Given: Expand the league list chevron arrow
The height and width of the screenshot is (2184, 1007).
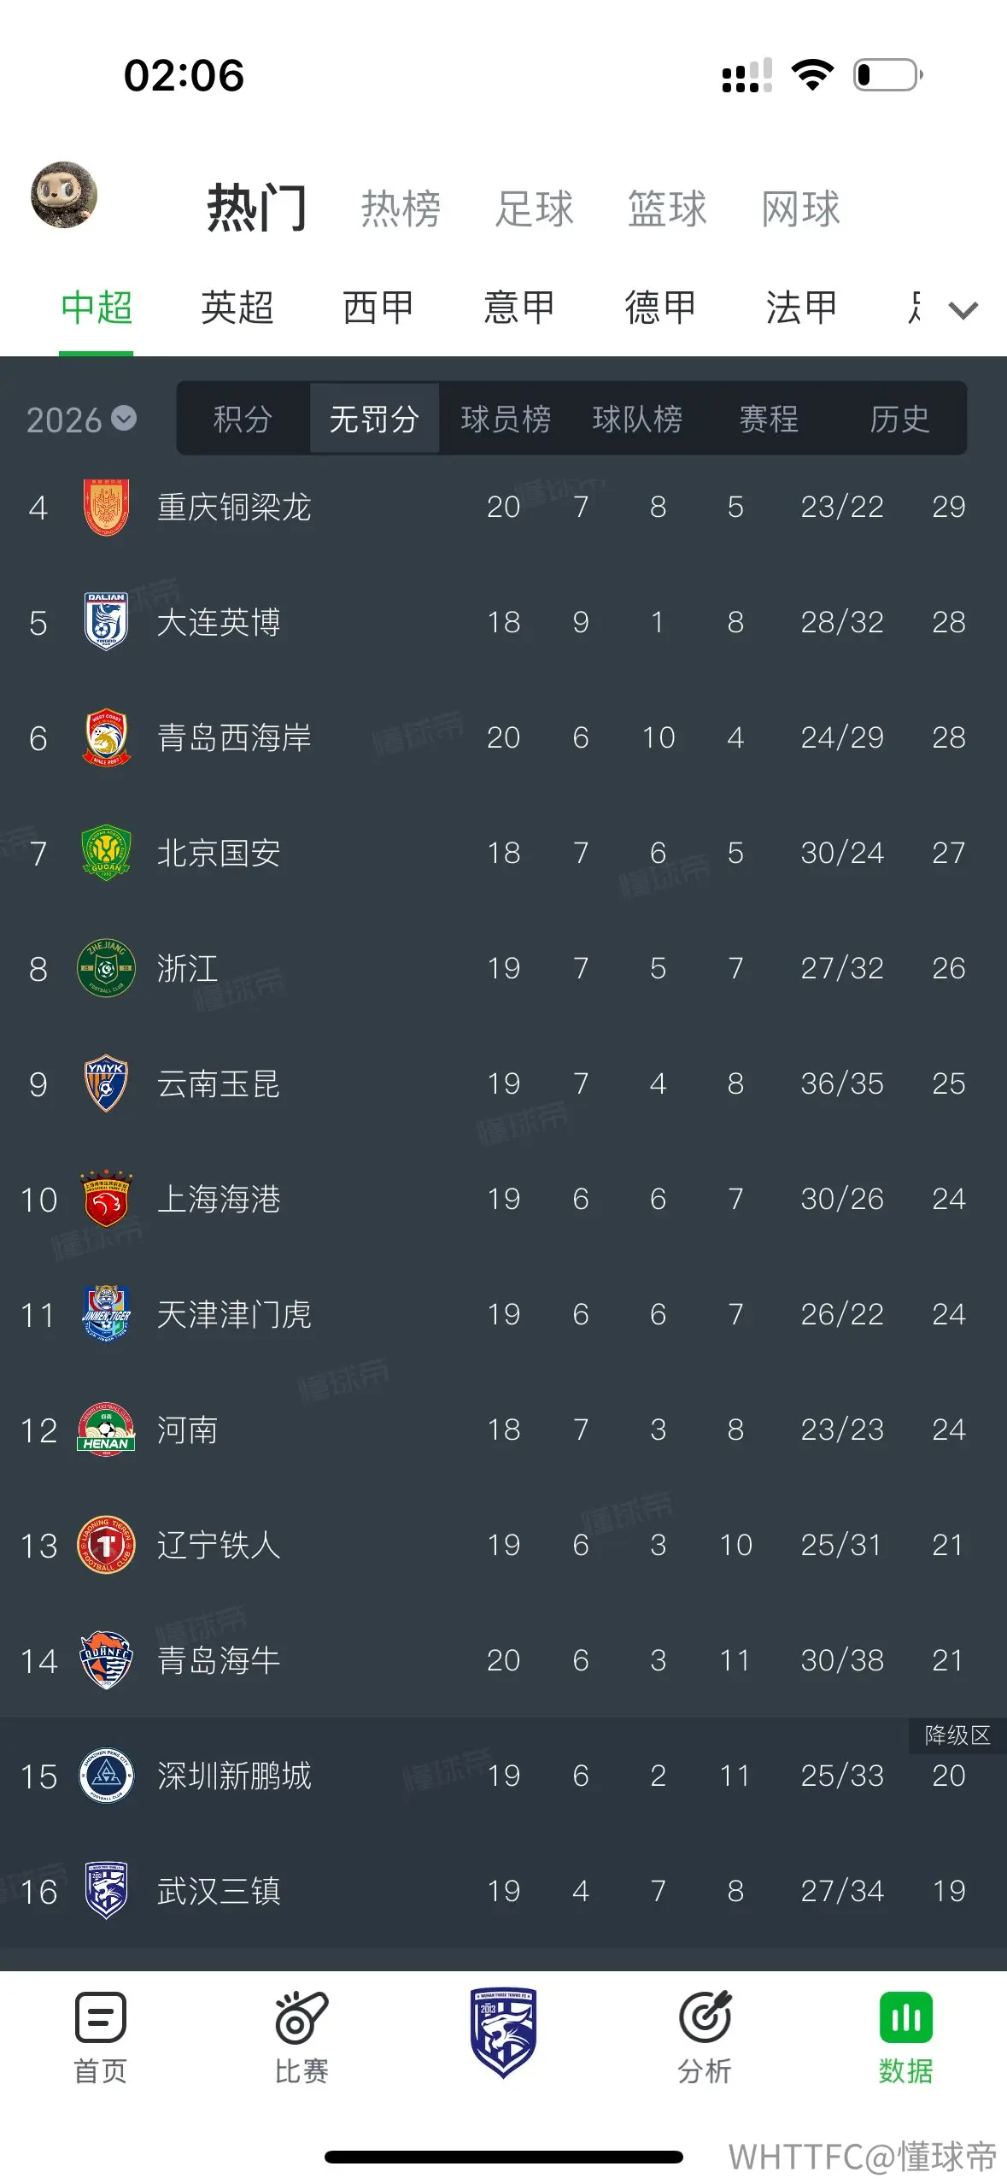Looking at the screenshot, I should pos(963,309).
